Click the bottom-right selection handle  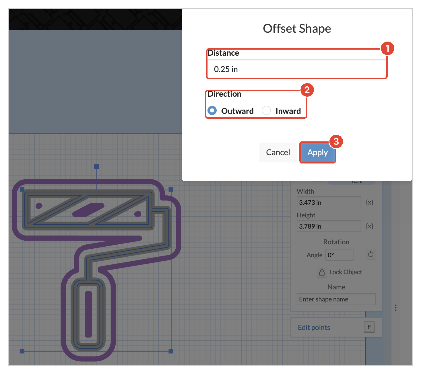click(171, 351)
